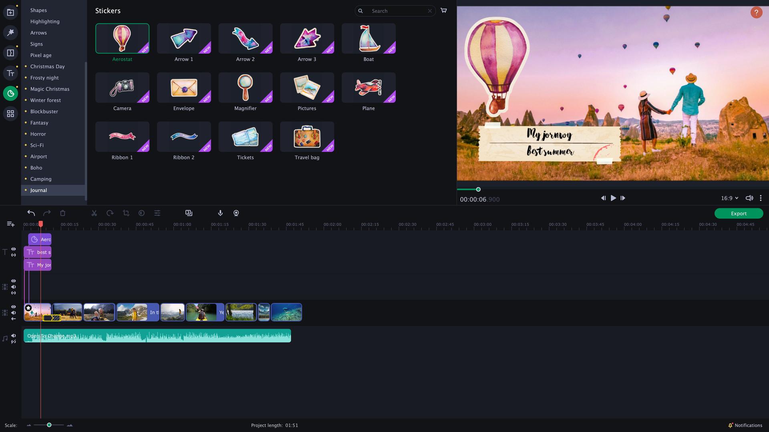The width and height of the screenshot is (769, 432).
Task: Open the microphone recording tool
Action: pyautogui.click(x=220, y=213)
